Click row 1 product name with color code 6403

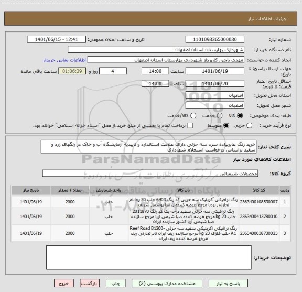click(184, 202)
